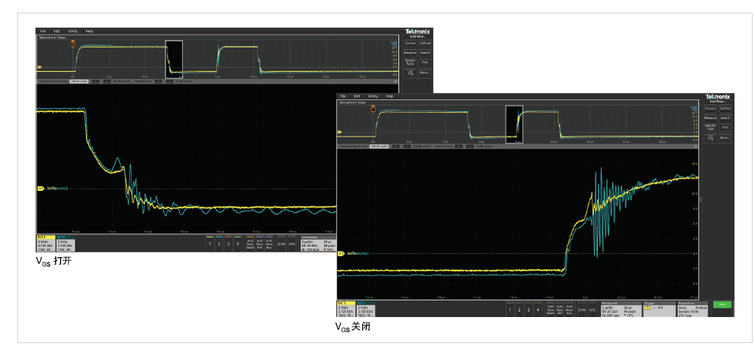Click More... button in VGS关闭 window
755x347 pixels.
coord(725,138)
